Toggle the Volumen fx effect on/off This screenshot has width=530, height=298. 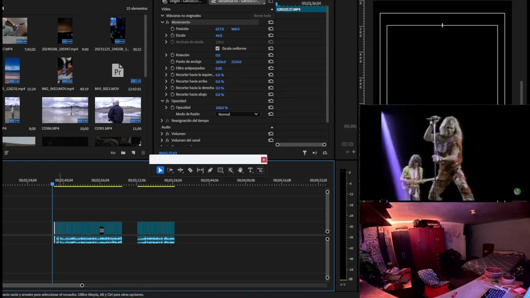167,134
